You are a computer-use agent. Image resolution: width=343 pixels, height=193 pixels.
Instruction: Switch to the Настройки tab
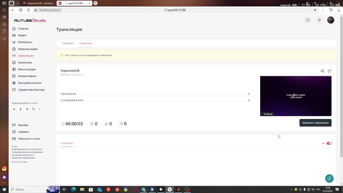click(x=68, y=43)
